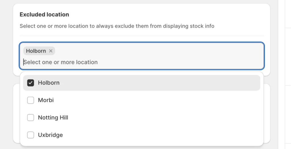Image resolution: width=291 pixels, height=149 pixels.
Task: Enable the Notting Hill checkbox
Action: coord(30,118)
